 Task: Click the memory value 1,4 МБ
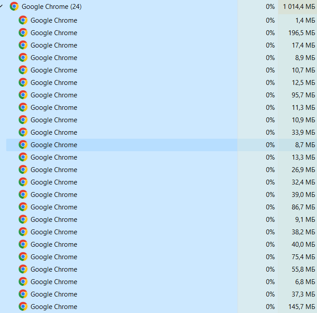(x=305, y=20)
